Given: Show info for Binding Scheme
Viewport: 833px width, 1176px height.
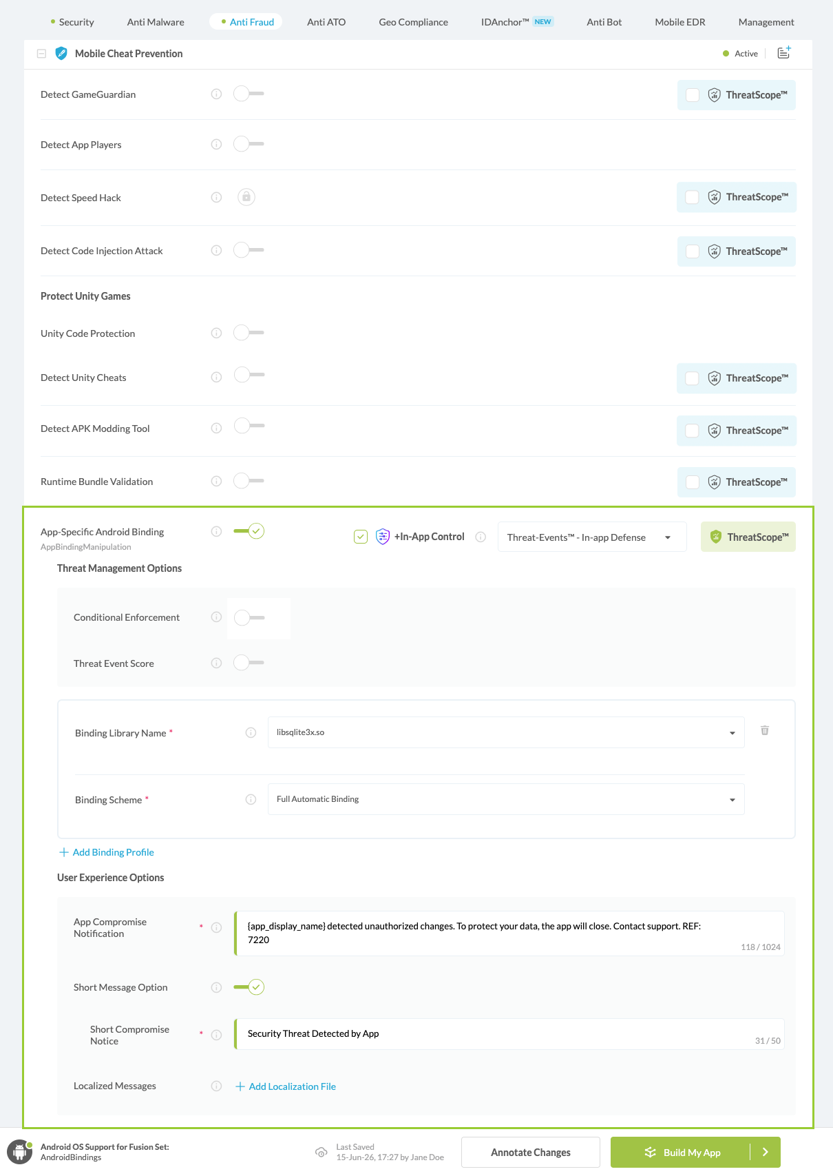Looking at the screenshot, I should 251,799.
